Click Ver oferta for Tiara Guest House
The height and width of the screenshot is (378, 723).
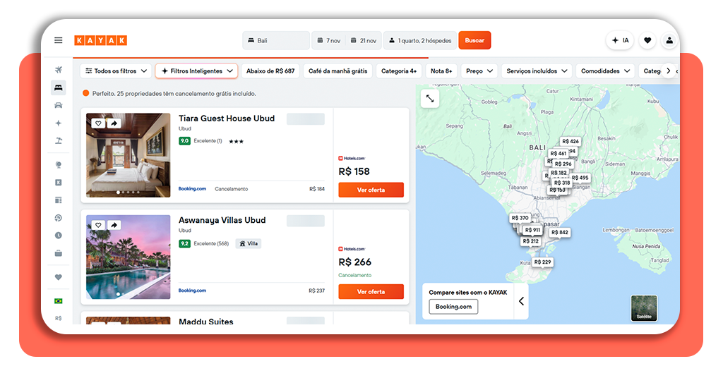(x=371, y=190)
